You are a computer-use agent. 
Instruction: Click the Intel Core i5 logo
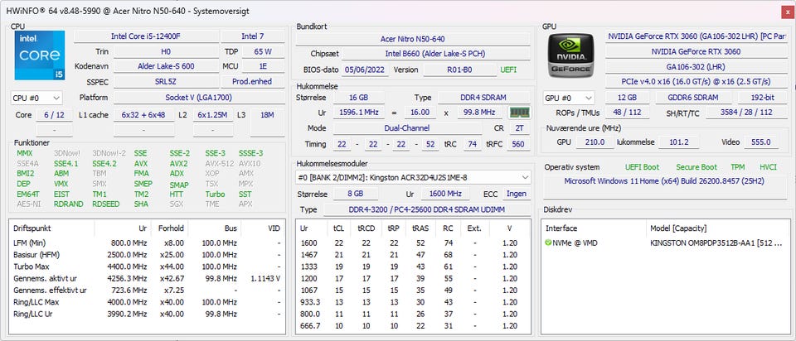tap(40, 55)
